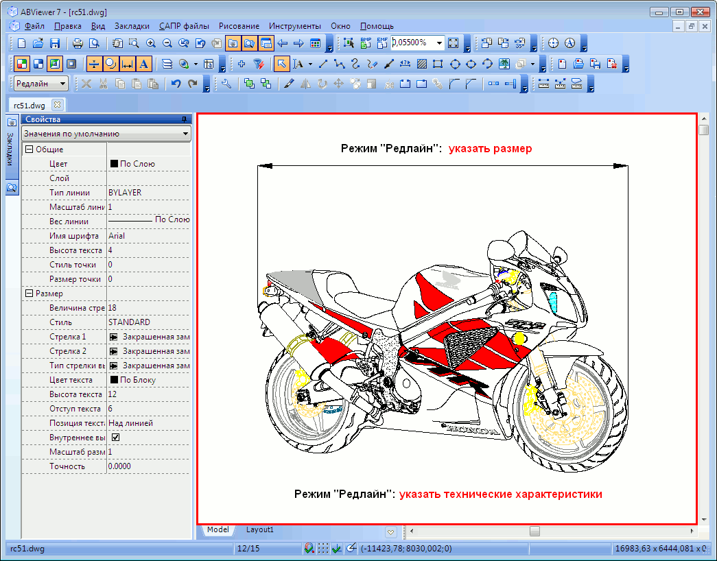Close the rc51.dwg document tab

click(57, 105)
